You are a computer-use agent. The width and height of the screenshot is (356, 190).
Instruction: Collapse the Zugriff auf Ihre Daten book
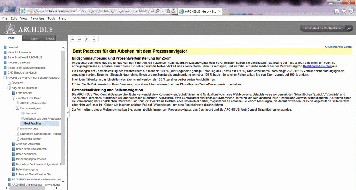(13, 98)
